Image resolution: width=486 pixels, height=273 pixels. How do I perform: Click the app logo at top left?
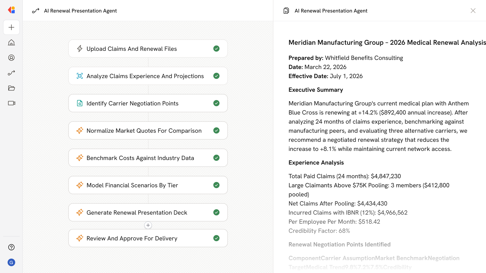(11, 10)
